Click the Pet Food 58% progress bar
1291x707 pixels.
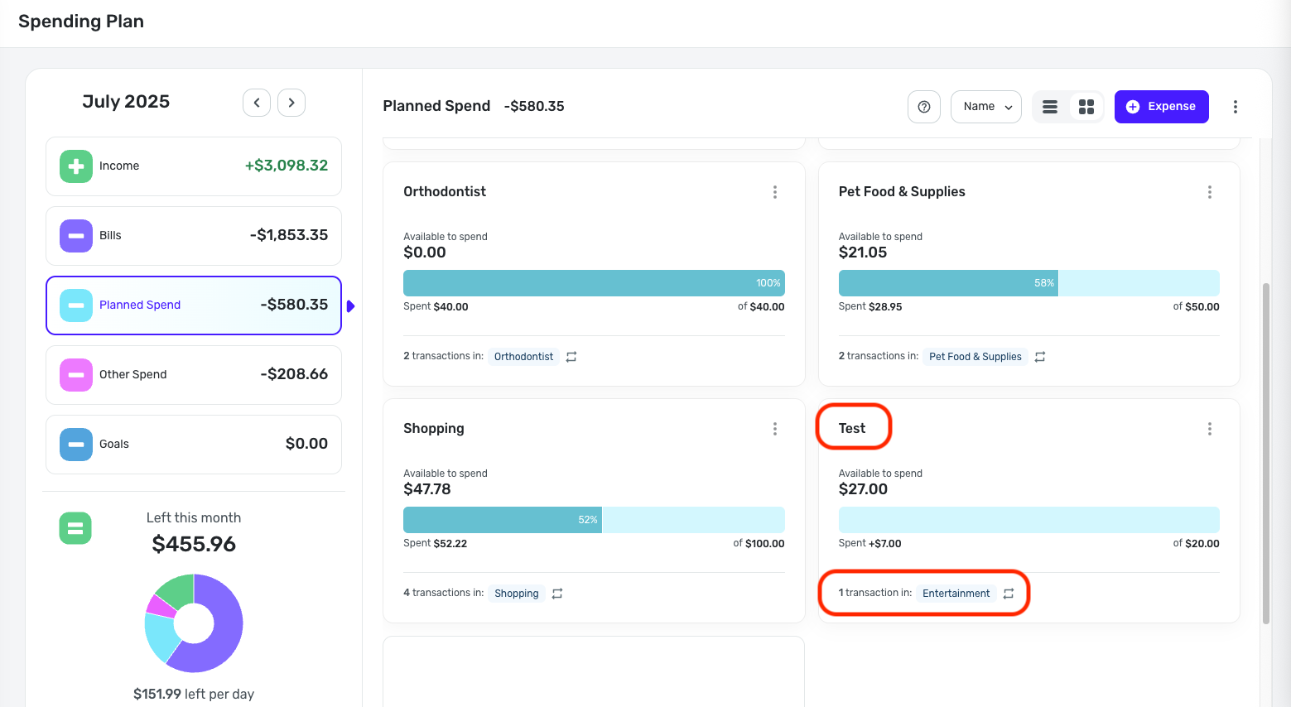1028,283
